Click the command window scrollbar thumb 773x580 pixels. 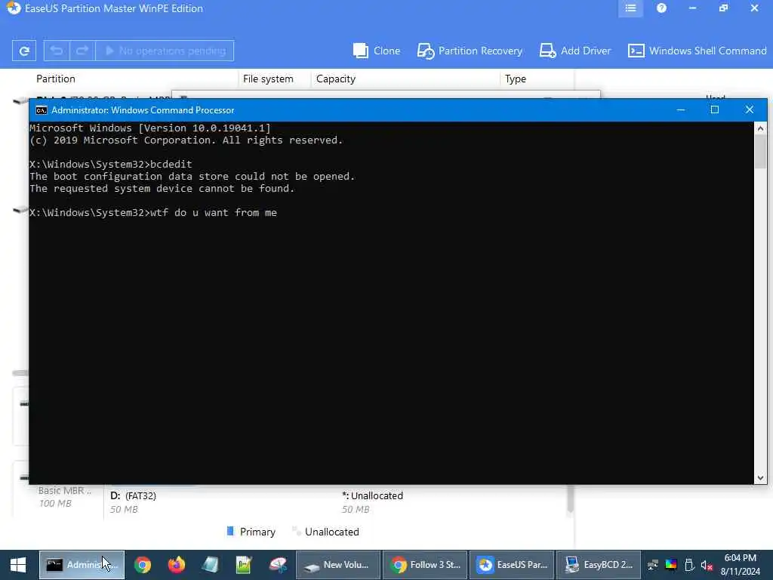(x=760, y=151)
